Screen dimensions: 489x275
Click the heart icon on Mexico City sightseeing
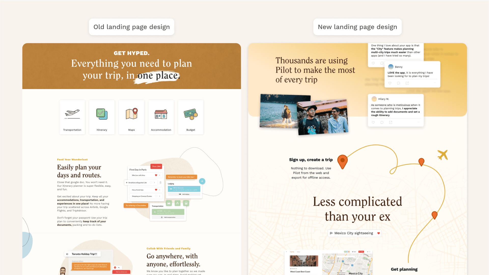(379, 233)
